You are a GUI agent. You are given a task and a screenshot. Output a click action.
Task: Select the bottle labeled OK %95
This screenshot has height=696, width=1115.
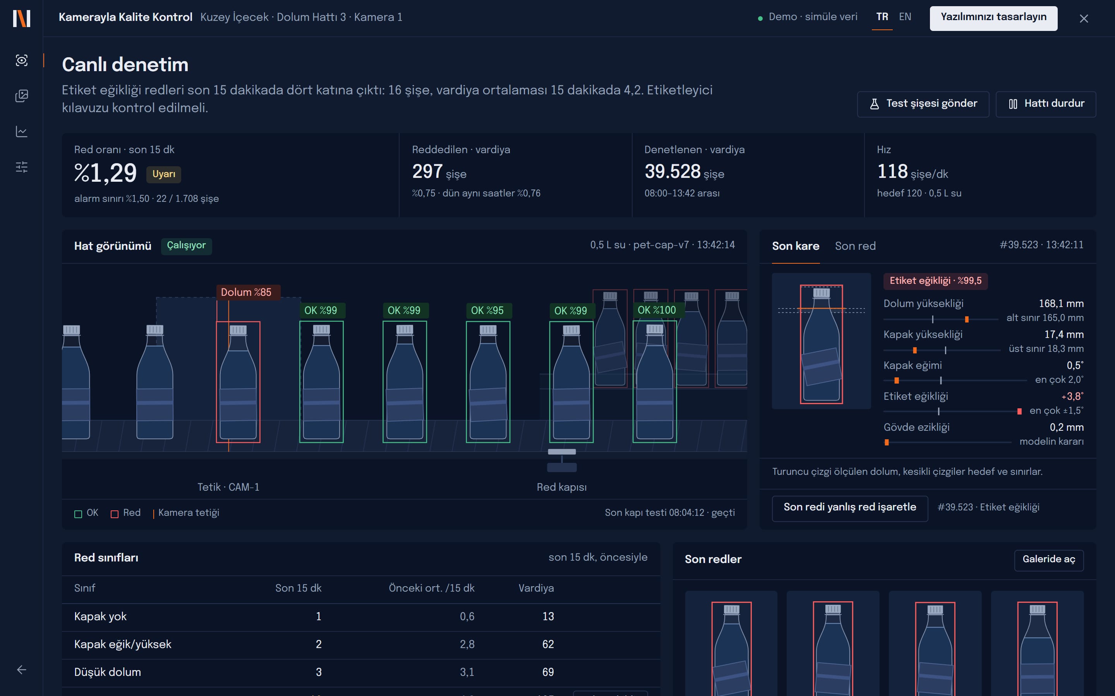[488, 382]
